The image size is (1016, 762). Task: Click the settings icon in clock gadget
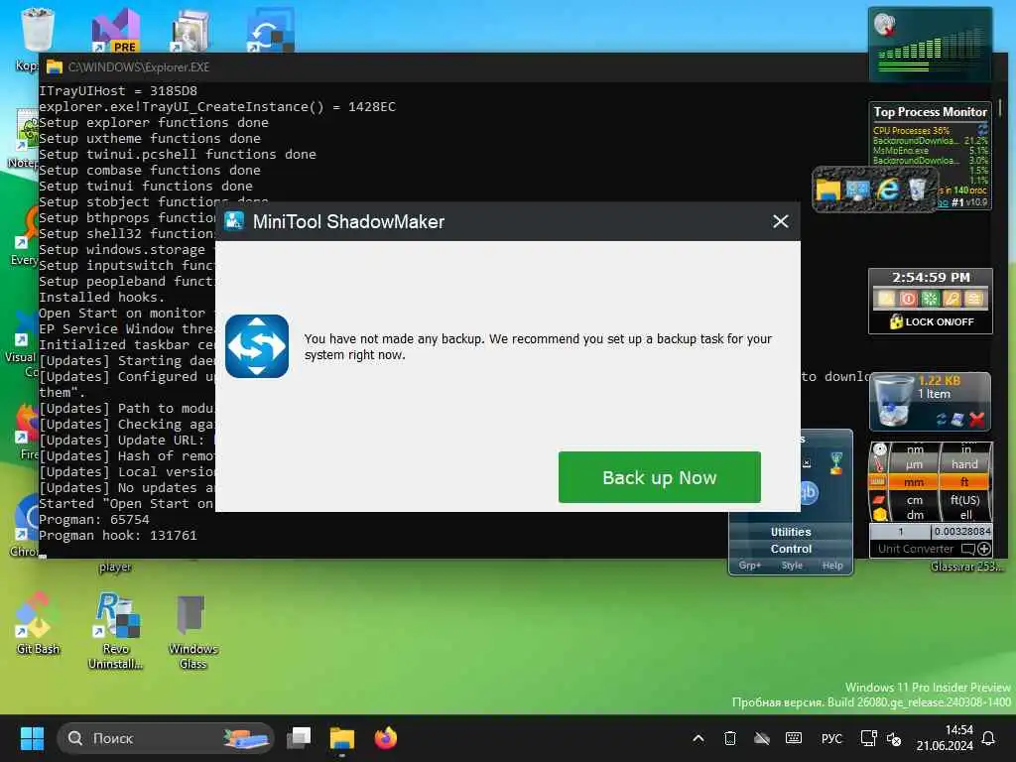(973, 299)
